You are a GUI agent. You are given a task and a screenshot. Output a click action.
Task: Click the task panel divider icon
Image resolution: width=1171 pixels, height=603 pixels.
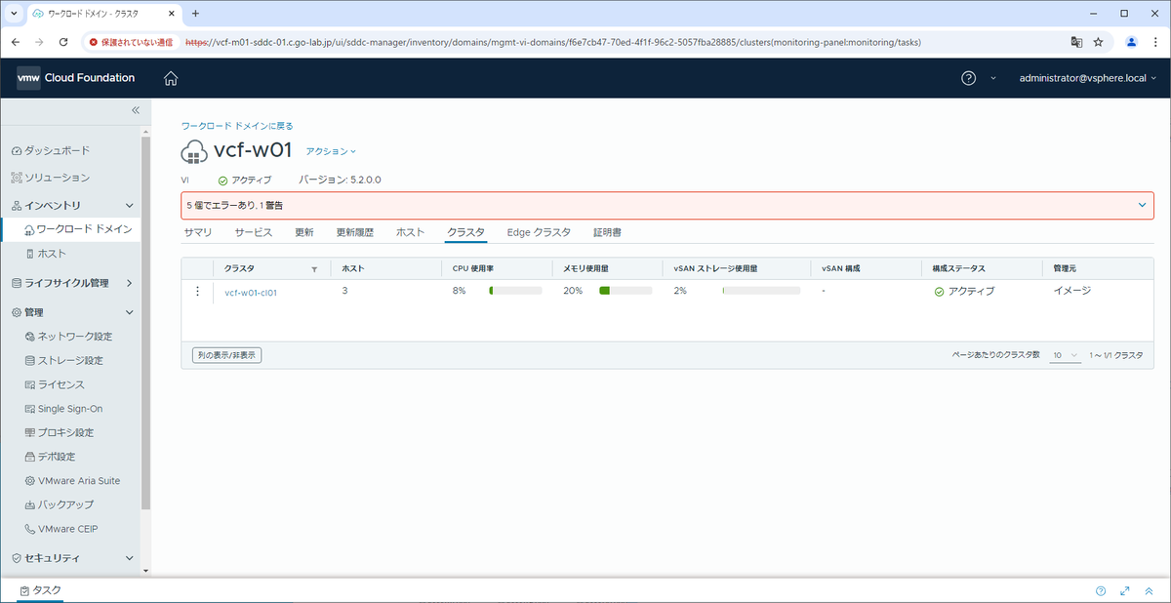[1149, 590]
